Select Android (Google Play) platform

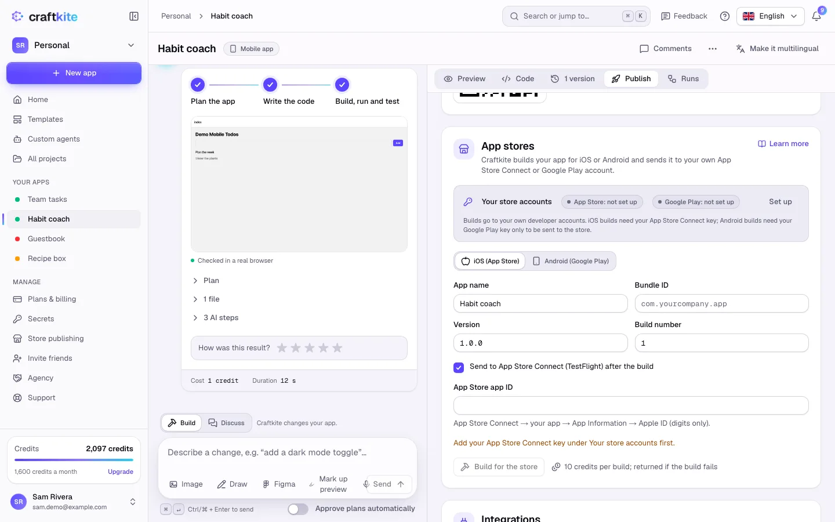pos(571,261)
